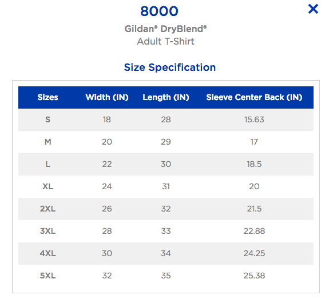
Task: Click the 8000 product number heading
Action: [x=159, y=11]
